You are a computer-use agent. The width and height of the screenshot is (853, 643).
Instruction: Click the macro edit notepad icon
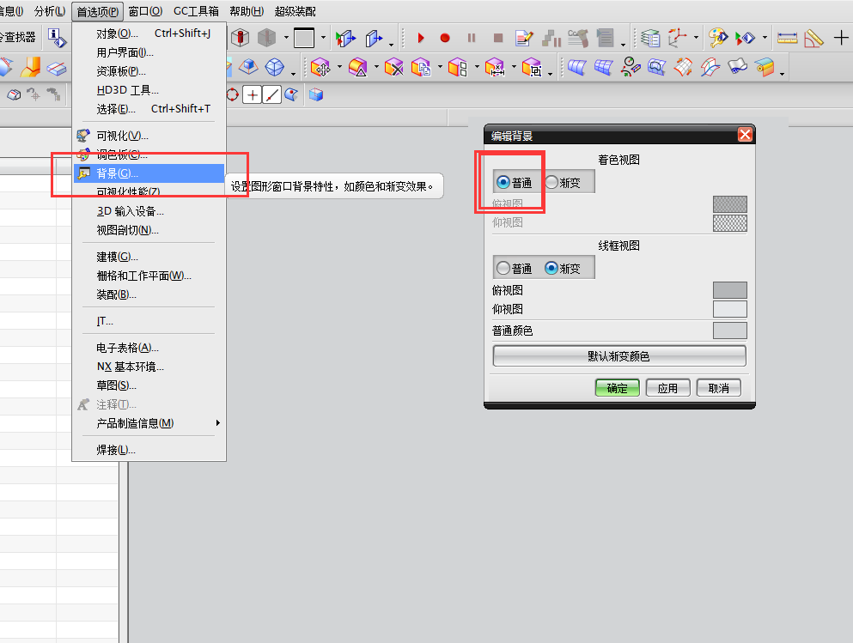coord(524,38)
